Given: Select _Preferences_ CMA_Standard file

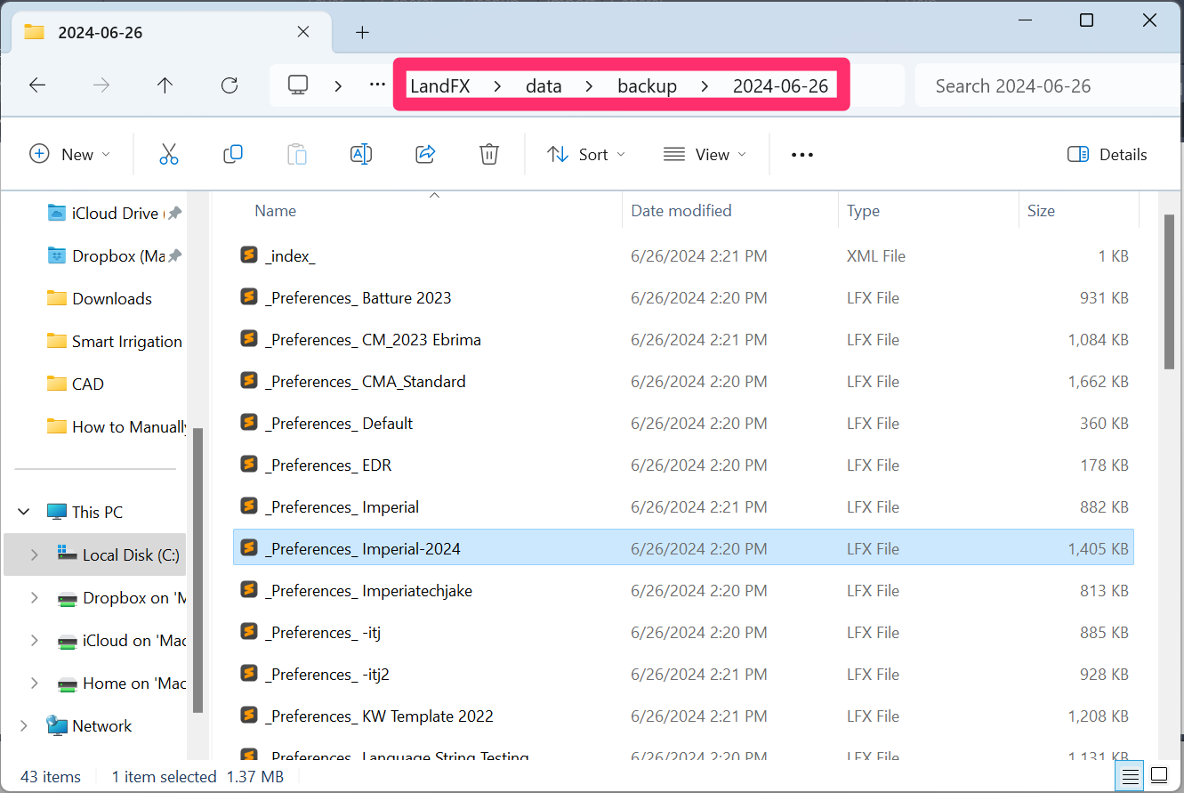Looking at the screenshot, I should point(683,381).
